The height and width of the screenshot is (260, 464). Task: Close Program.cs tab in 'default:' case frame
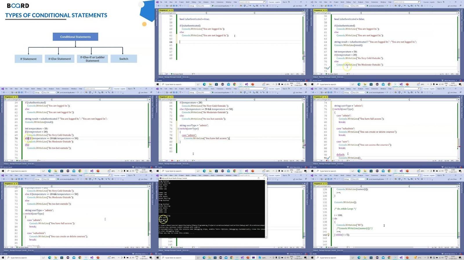(327, 97)
